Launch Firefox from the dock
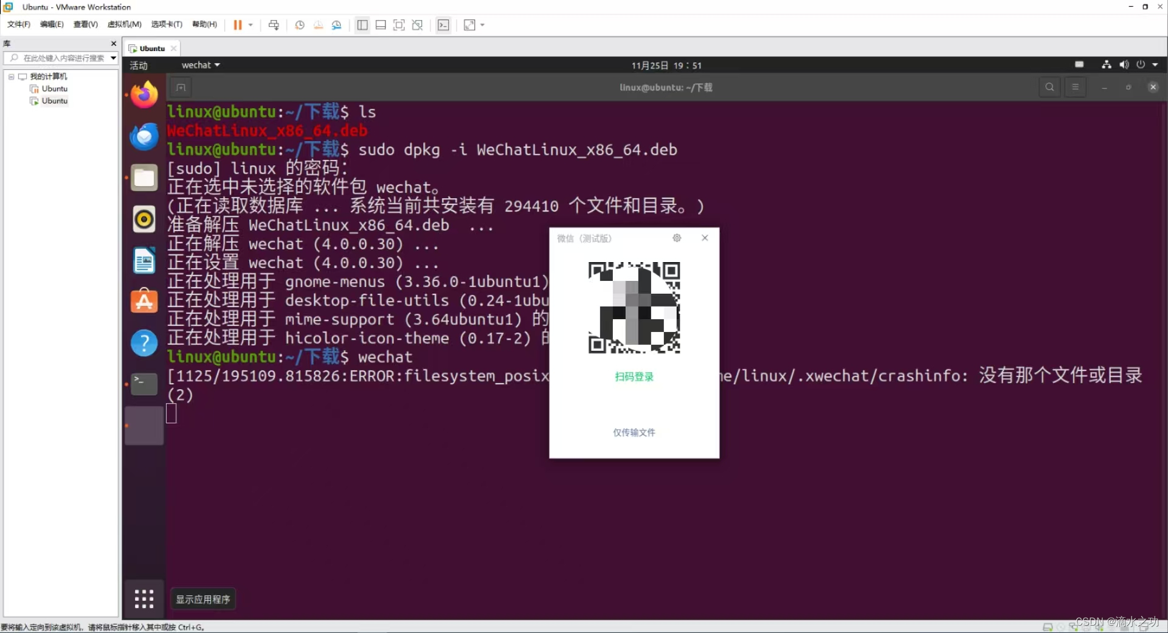Viewport: 1168px width, 633px height. point(144,95)
